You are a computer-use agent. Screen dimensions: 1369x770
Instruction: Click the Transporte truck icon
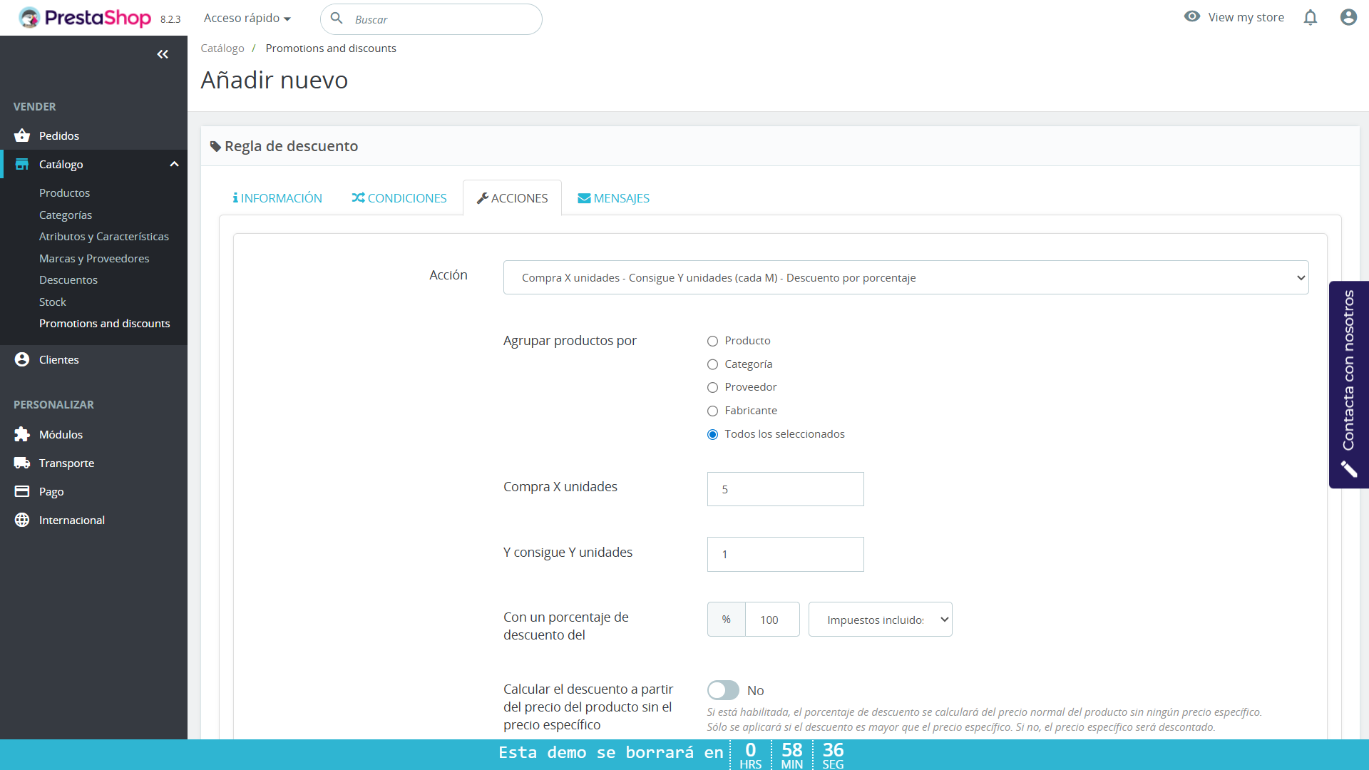[x=22, y=463]
